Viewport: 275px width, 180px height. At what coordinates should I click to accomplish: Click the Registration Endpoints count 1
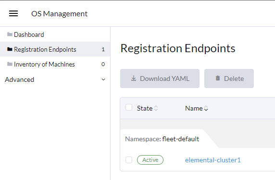(103, 49)
